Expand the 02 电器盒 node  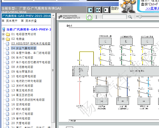pyautogui.click(x=3, y=39)
